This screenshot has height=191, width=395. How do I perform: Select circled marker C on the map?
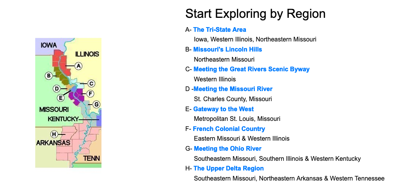pos(91,83)
